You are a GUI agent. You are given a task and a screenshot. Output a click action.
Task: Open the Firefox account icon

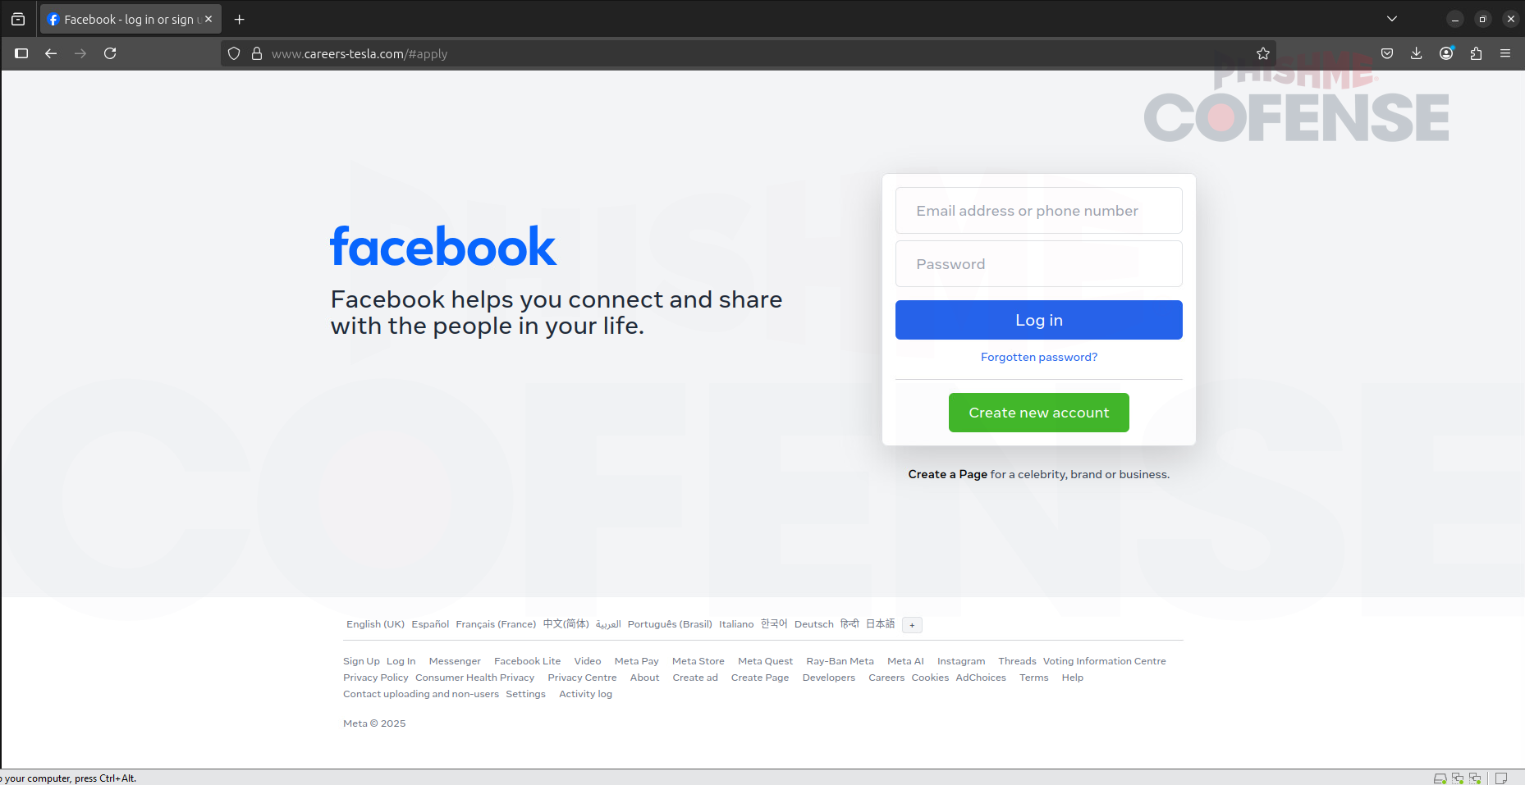pos(1446,53)
